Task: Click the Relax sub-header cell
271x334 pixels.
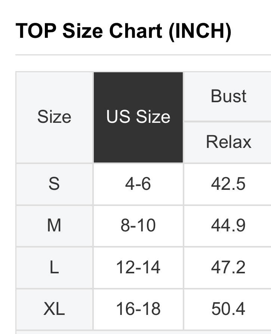Action: coord(228,142)
